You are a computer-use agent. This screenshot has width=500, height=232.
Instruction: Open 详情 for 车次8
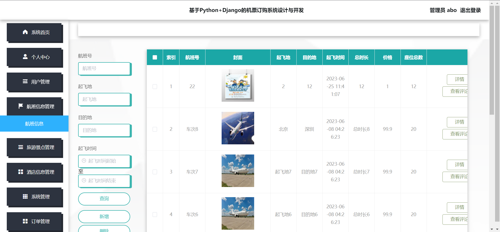click(457, 122)
